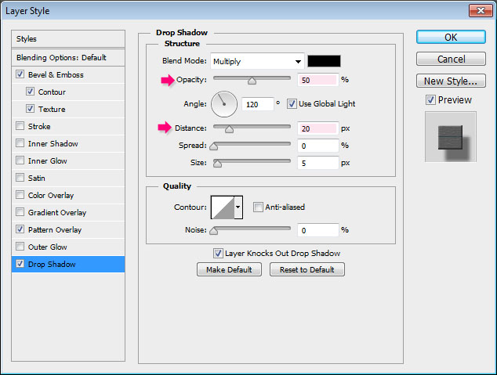Screen dimensions: 497x375
Task: Enable the Gradient Overlay checkbox
Action: pyautogui.click(x=20, y=211)
